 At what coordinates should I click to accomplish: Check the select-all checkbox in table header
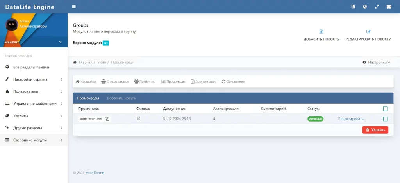pyautogui.click(x=385, y=109)
